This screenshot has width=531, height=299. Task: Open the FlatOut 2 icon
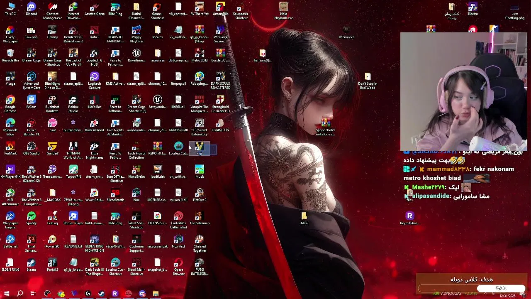pos(200,195)
